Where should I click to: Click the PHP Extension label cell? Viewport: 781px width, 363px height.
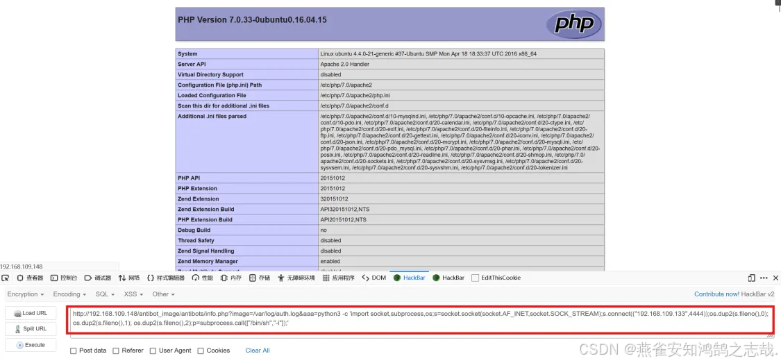pos(197,188)
